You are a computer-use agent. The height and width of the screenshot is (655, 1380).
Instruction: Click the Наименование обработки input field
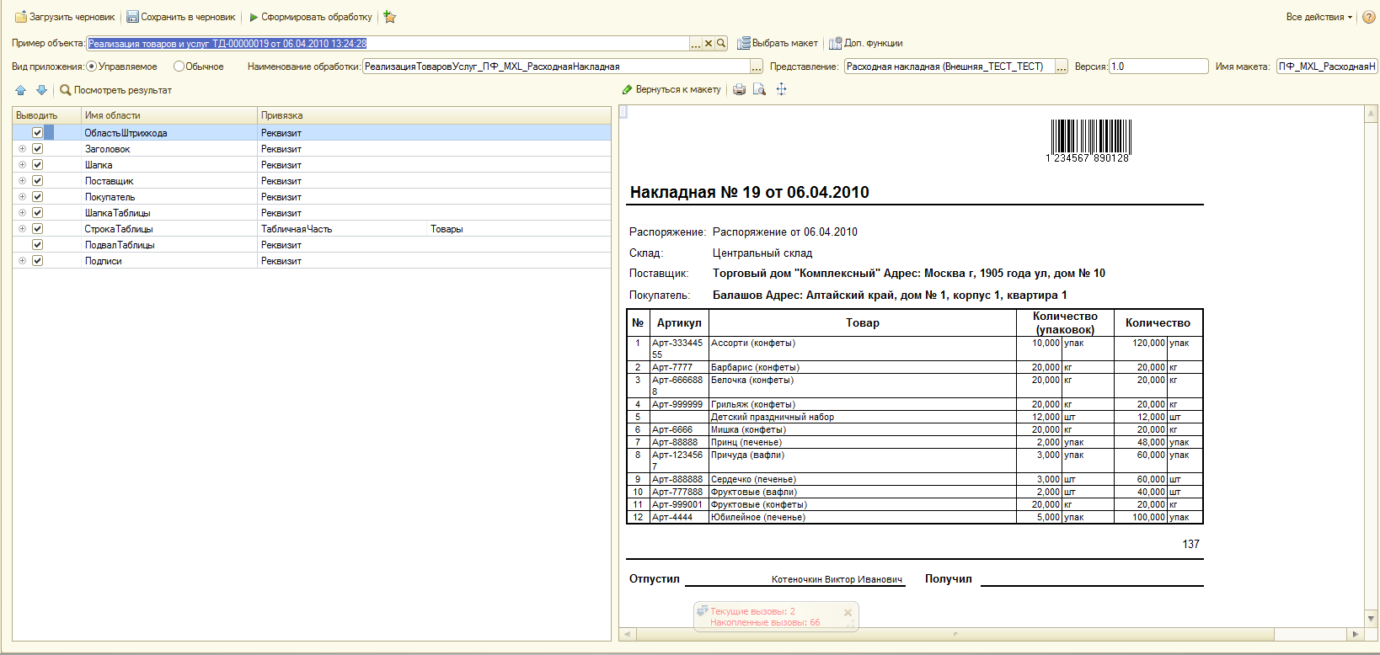point(556,67)
